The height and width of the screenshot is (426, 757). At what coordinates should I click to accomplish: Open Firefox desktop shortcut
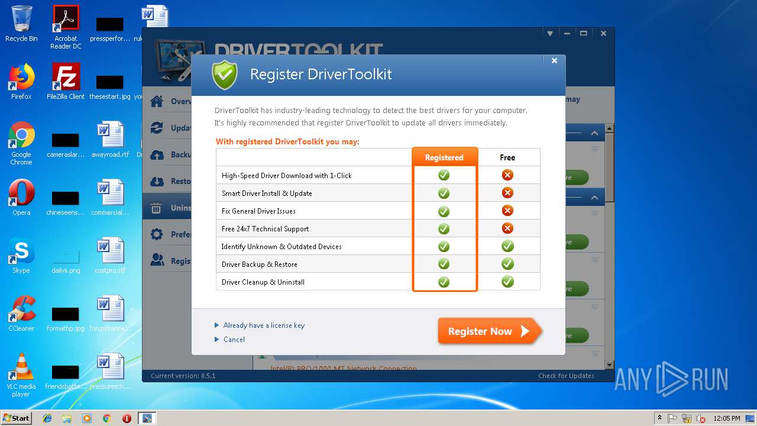(x=21, y=82)
